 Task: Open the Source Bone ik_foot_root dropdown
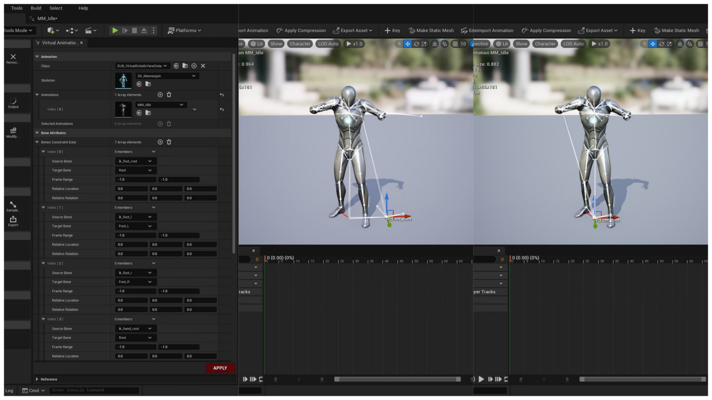[x=135, y=161]
